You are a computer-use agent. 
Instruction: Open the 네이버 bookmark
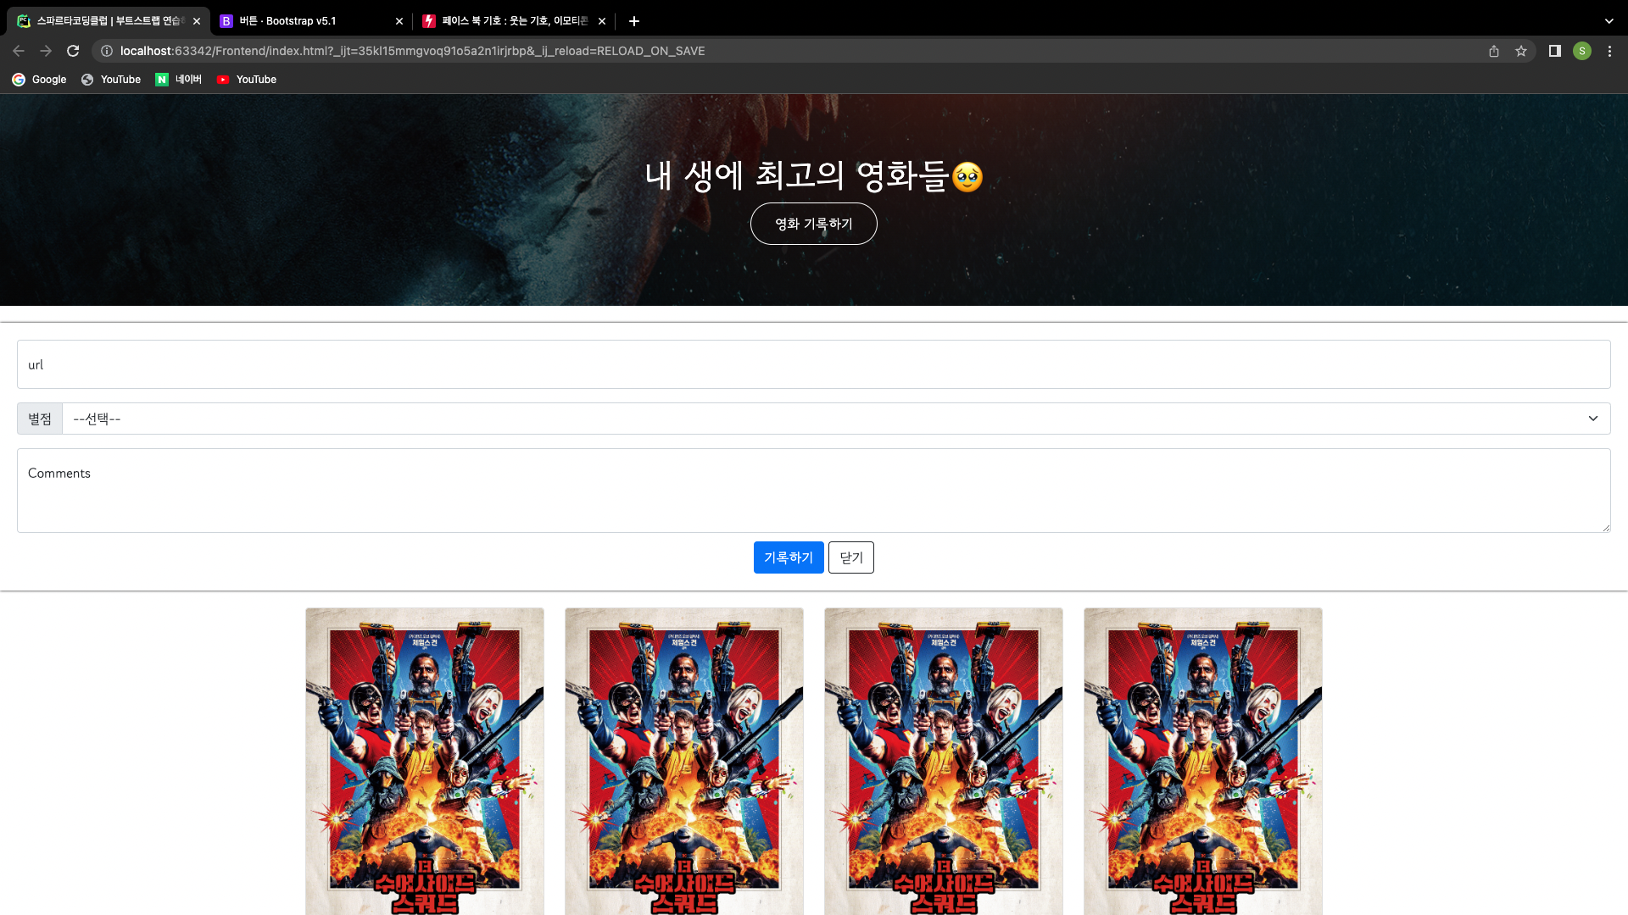179,80
